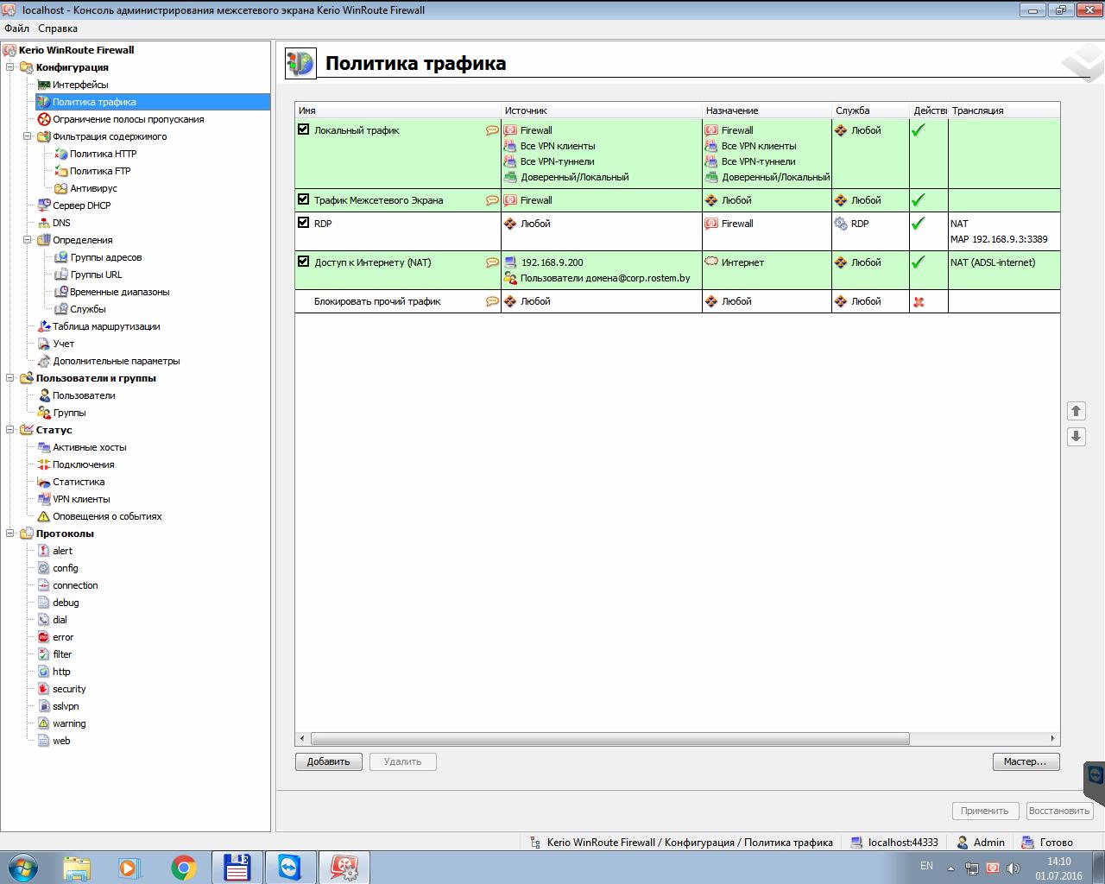Click NAT (ADSL-internet) translation cell
1105x884 pixels.
(x=993, y=262)
